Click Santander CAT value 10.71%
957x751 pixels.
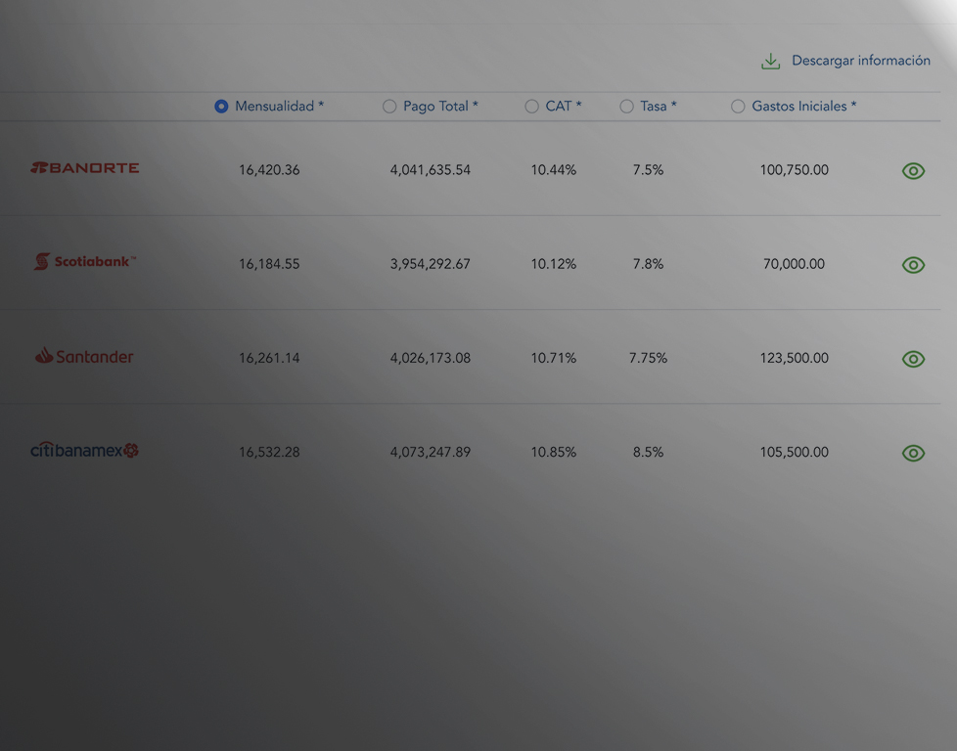pos(553,358)
